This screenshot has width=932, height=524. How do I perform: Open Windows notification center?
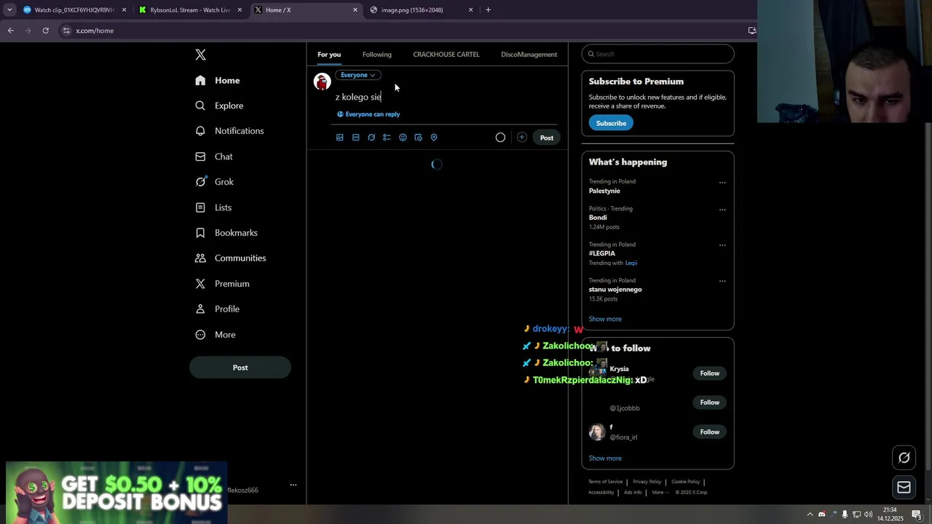917,515
